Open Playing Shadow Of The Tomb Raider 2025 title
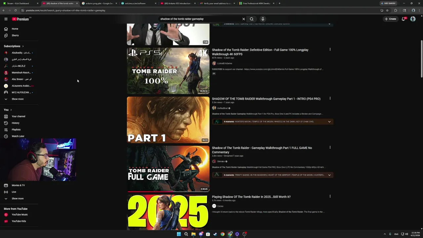The width and height of the screenshot is (423, 238). (x=251, y=197)
